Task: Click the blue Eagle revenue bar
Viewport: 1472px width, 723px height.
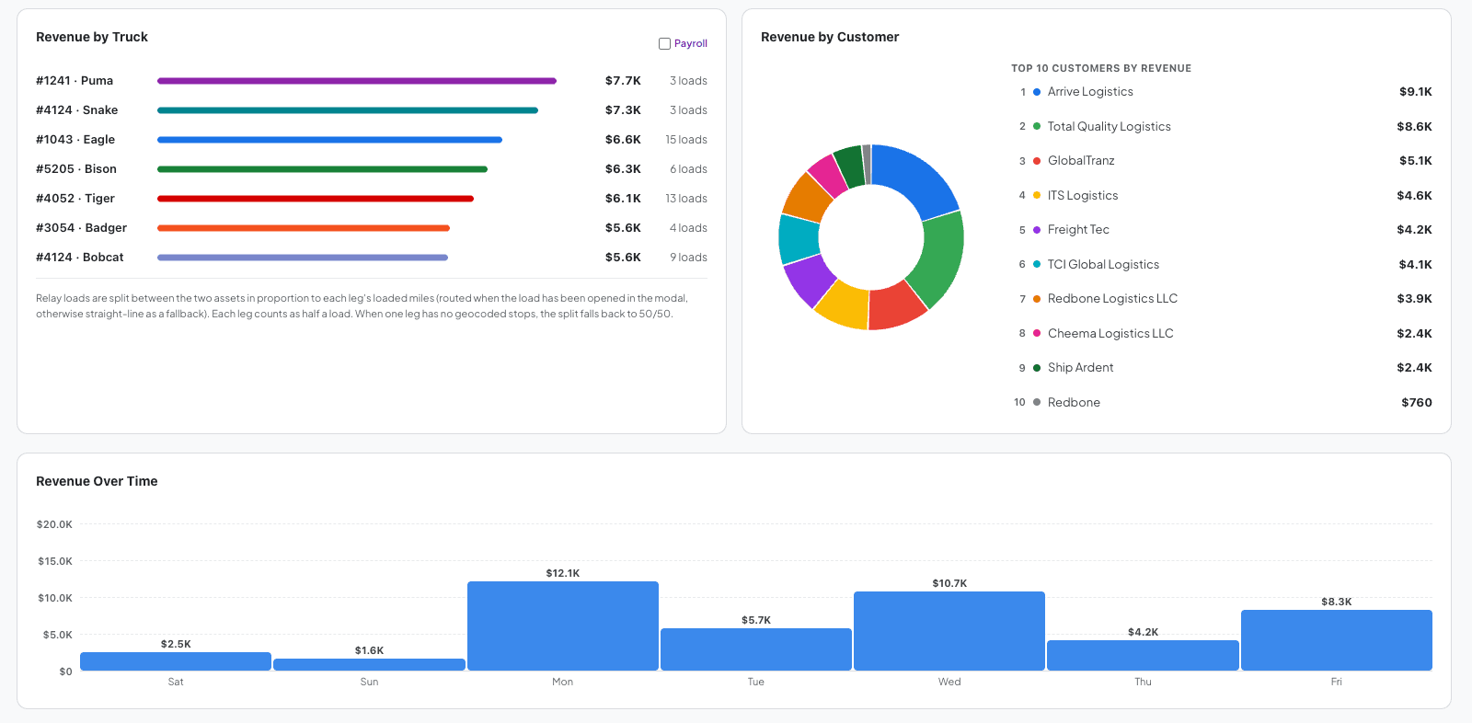Action: pos(329,140)
